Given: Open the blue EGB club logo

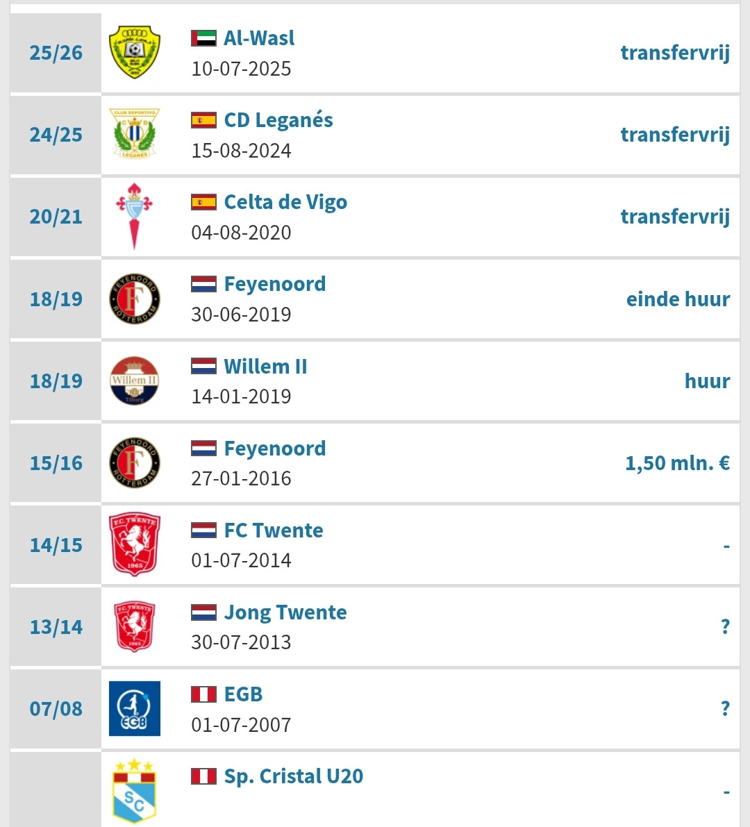Looking at the screenshot, I should (x=135, y=708).
